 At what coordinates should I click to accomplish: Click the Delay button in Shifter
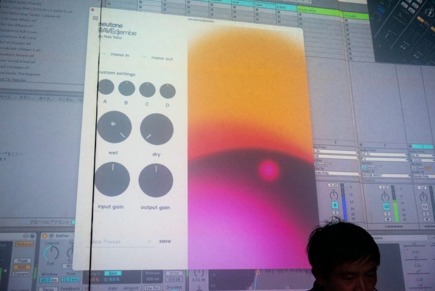click(x=49, y=289)
